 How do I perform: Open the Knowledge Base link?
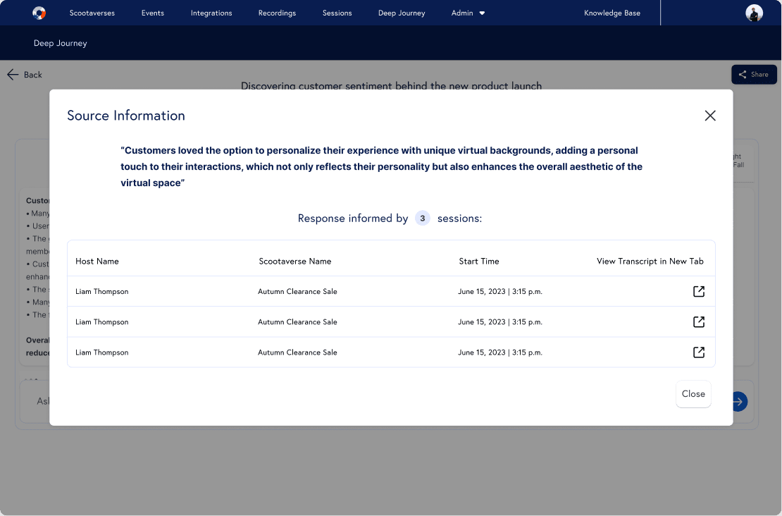[x=612, y=13]
